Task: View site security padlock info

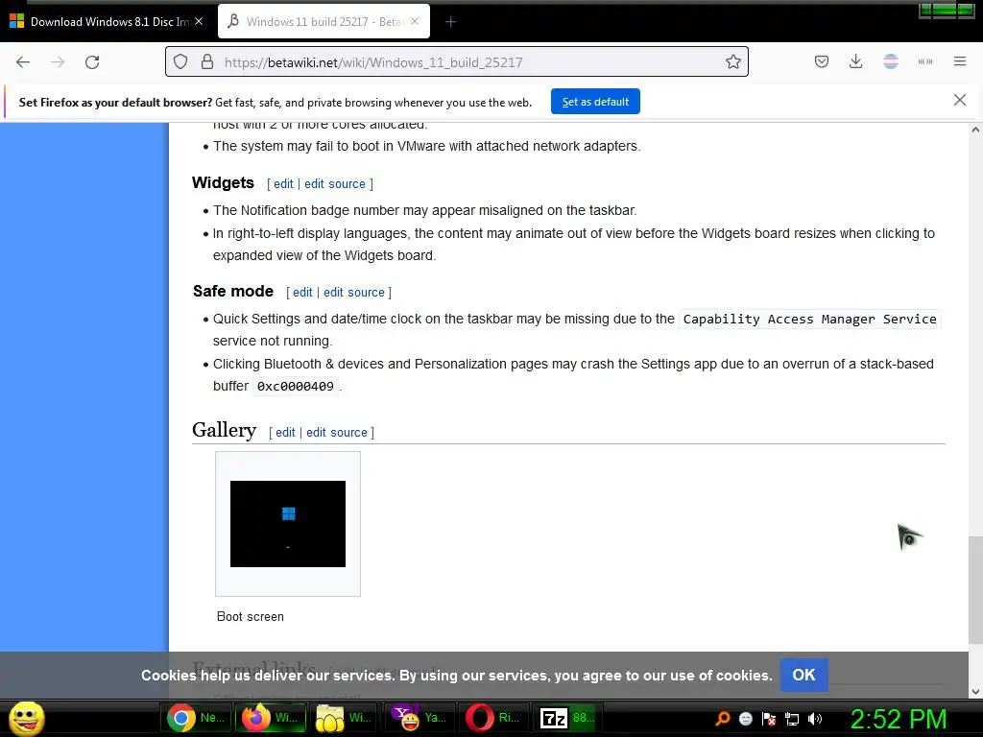Action: point(207,62)
